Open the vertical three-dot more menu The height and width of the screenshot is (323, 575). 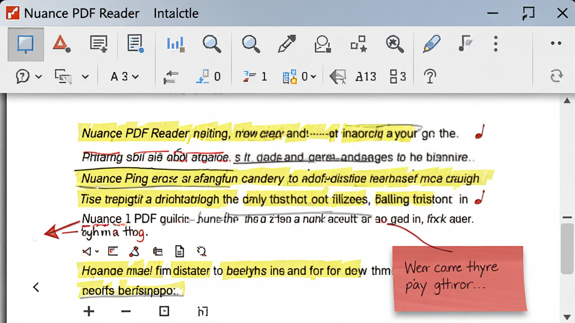pyautogui.click(x=496, y=44)
